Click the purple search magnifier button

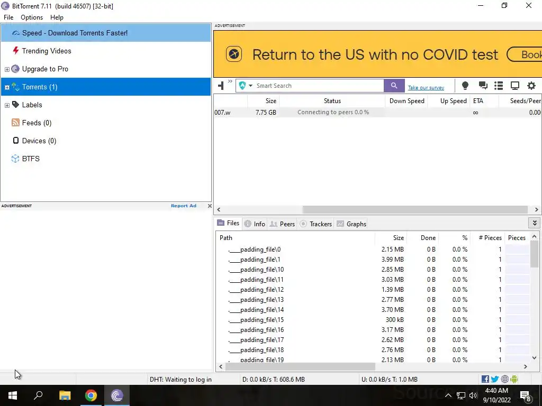394,86
